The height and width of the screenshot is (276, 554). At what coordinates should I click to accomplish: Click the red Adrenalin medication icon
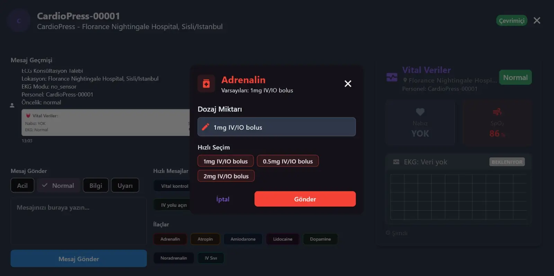[206, 83]
